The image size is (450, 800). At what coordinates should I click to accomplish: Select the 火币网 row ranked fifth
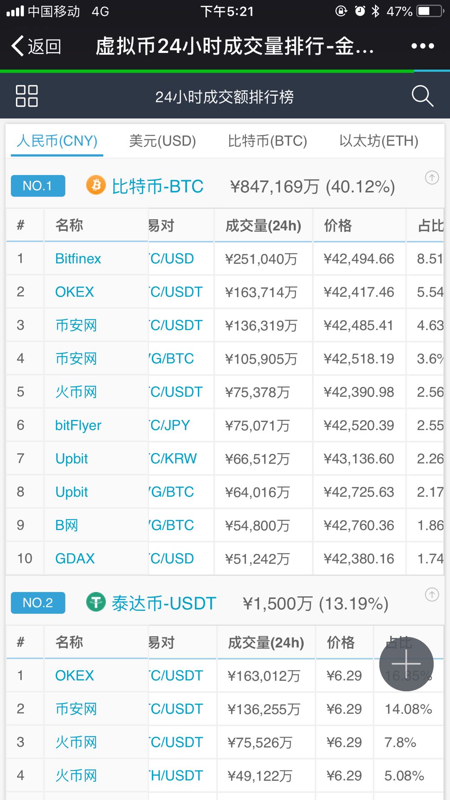point(75,392)
